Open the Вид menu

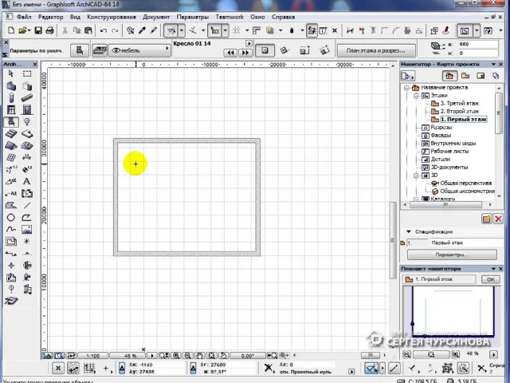point(75,17)
